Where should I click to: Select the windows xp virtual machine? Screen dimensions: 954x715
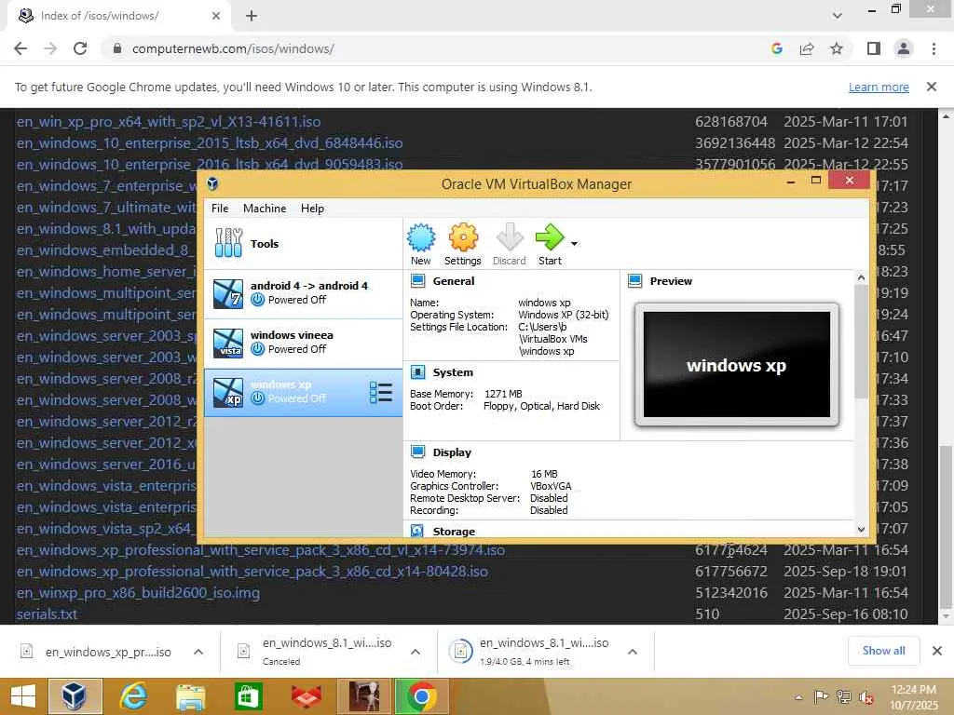tap(303, 392)
